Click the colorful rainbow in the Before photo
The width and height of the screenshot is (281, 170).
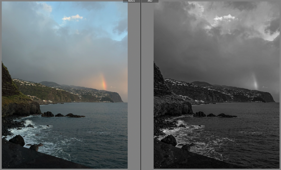pos(103,82)
